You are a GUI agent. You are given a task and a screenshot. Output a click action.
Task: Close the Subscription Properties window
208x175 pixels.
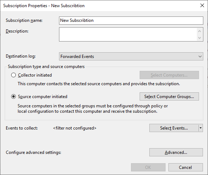(x=202, y=5)
